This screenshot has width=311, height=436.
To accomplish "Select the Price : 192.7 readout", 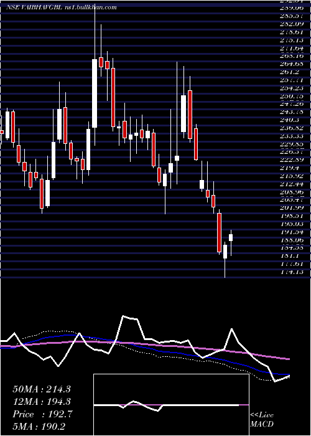I will pyautogui.click(x=42, y=414).
